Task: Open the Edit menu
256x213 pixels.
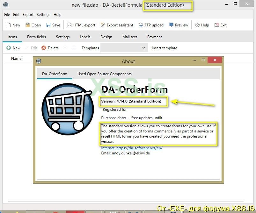Action: [x=16, y=15]
